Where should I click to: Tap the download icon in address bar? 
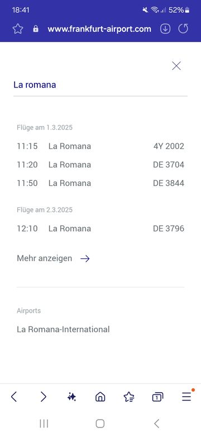coord(165,29)
